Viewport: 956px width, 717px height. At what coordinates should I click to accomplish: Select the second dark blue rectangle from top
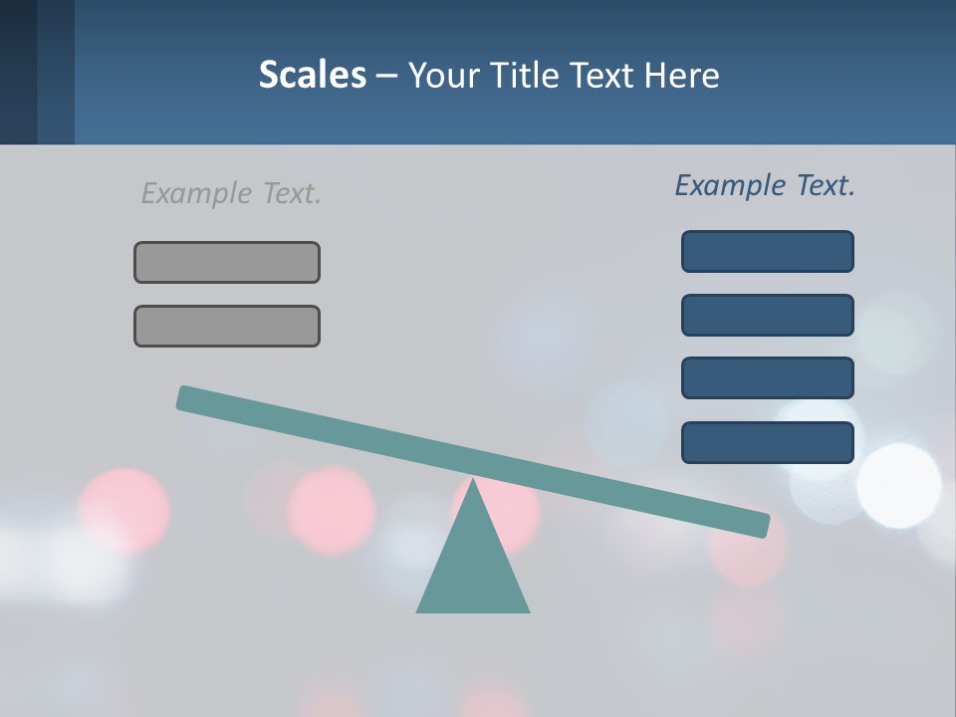point(768,316)
